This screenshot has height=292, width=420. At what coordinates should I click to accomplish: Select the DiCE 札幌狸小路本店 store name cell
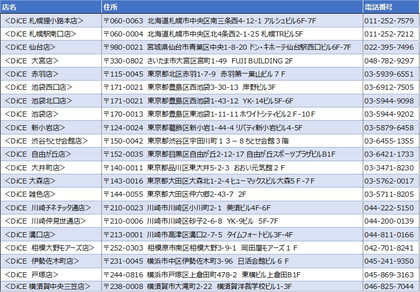[x=51, y=21]
